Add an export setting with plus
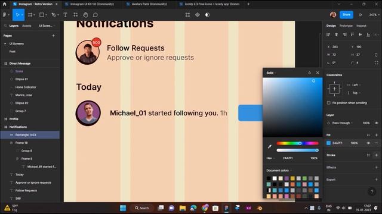This screenshot has width=382, height=214. pyautogui.click(x=377, y=180)
